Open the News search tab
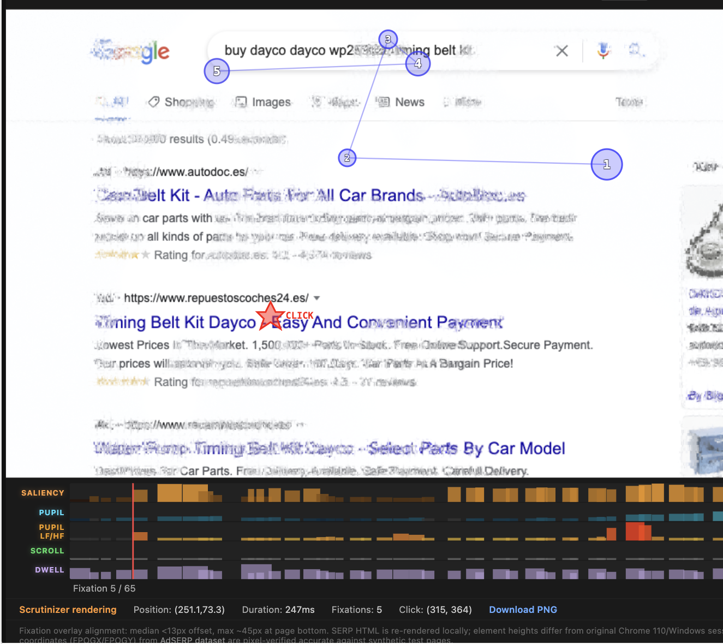The height and width of the screenshot is (644, 723). tap(401, 102)
